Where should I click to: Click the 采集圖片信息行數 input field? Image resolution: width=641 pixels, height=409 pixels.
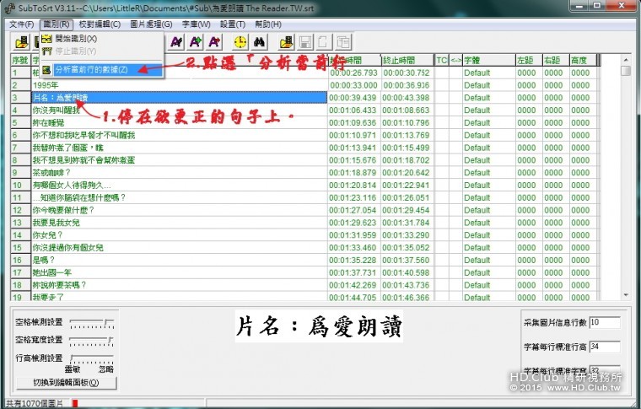pyautogui.click(x=605, y=322)
